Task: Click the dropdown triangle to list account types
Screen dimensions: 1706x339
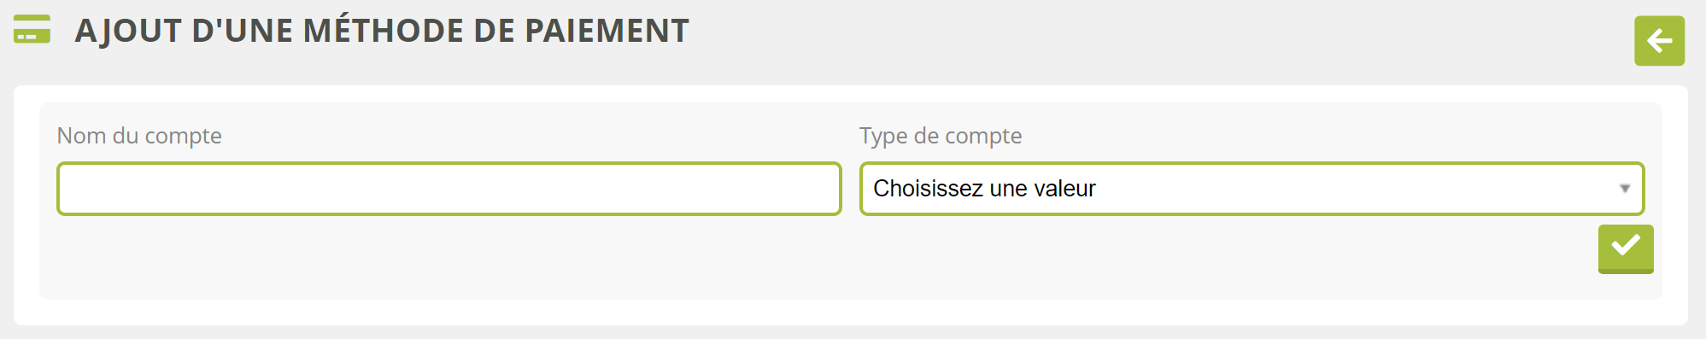Action: point(1625,188)
